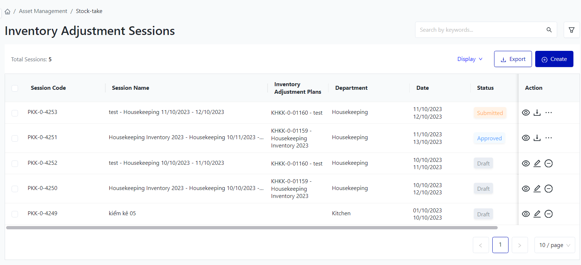Expand the Display dropdown

point(470,59)
